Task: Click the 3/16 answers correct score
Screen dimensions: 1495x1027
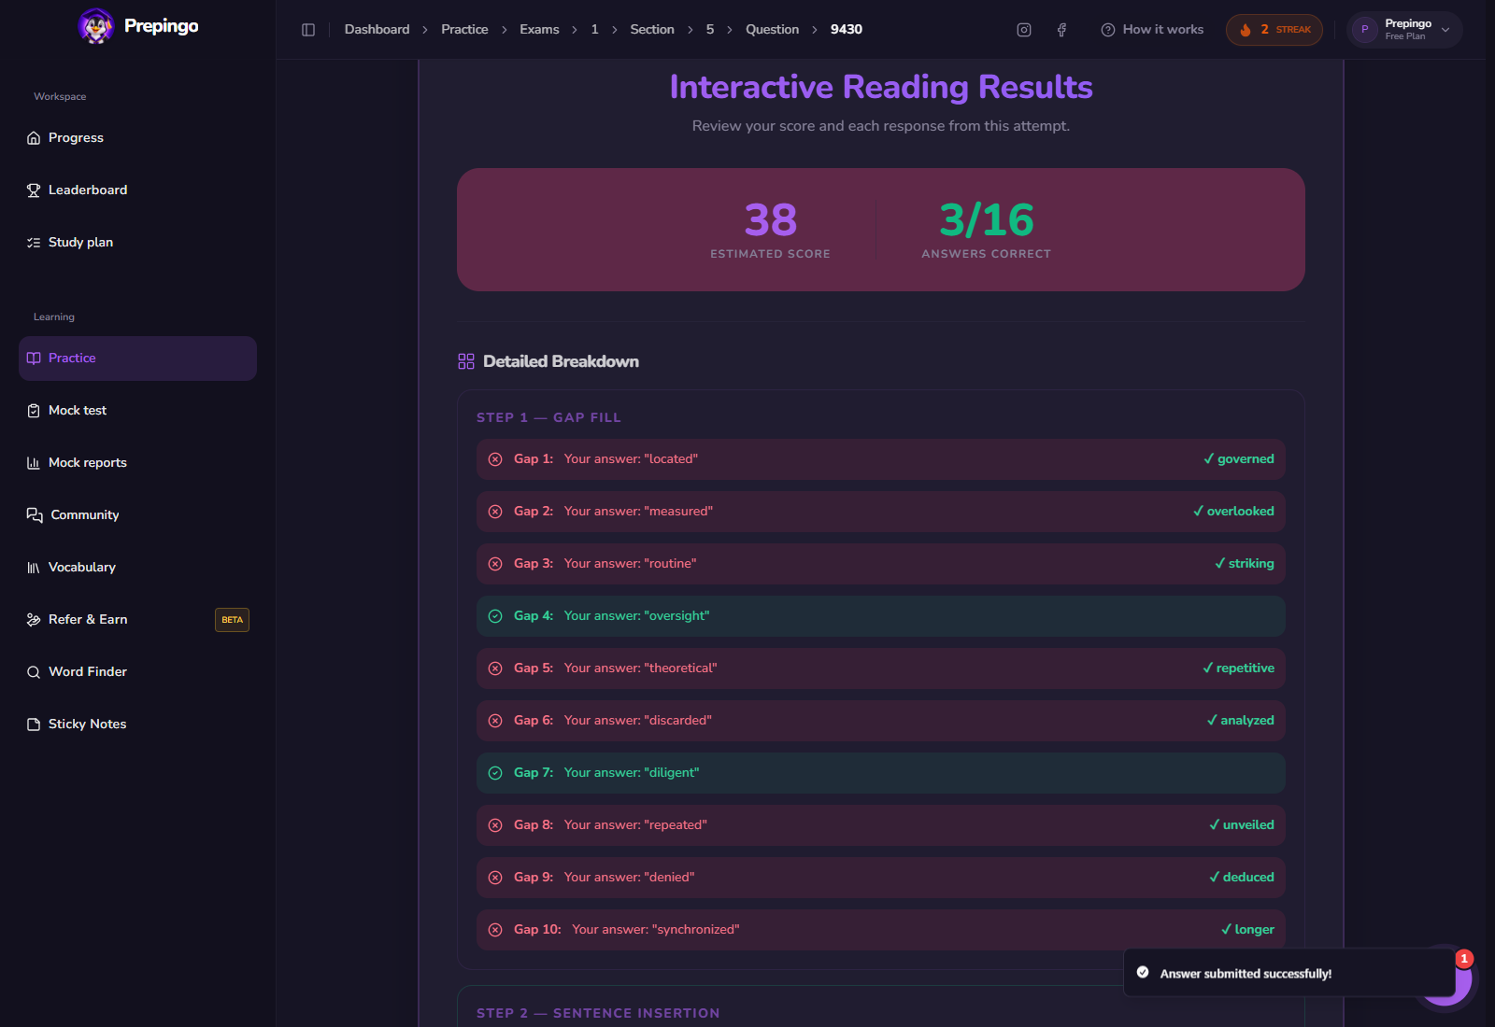Action: (x=987, y=220)
